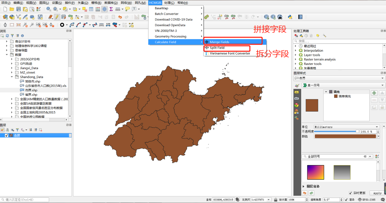Choose Split Field from the submenu

coord(217,48)
